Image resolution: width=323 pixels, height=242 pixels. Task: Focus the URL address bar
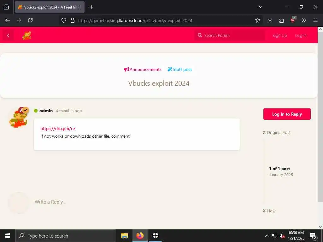161,20
